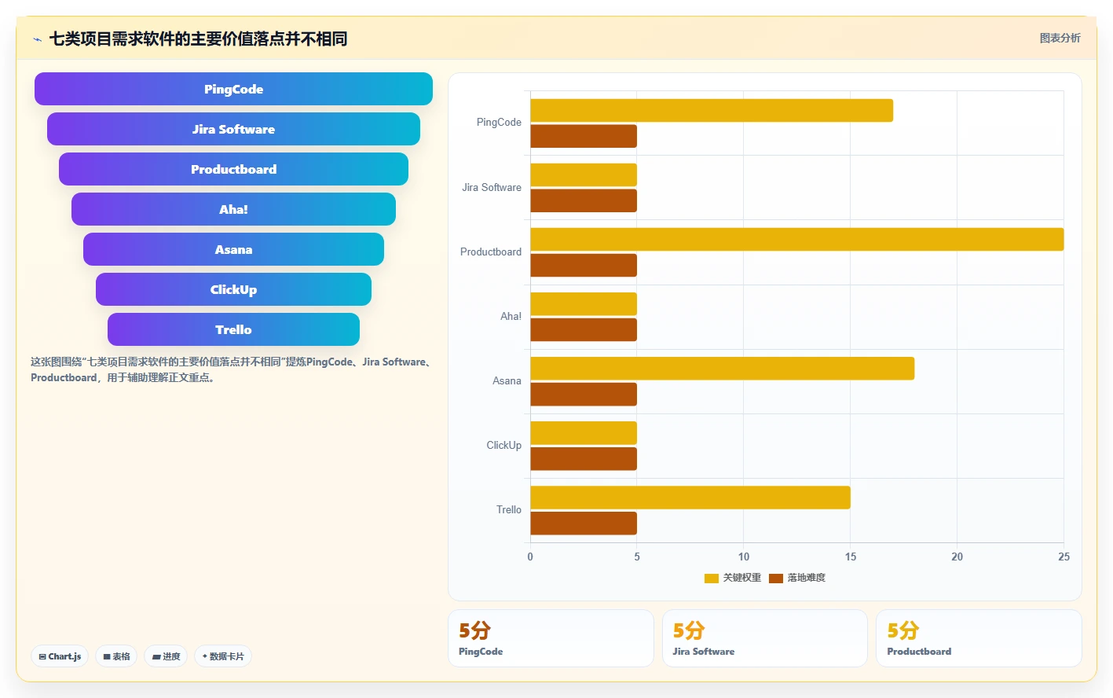Screen dimensions: 1113x698
Task: Click ClickUp yellow 关键权重 bar
Action: [x=584, y=433]
